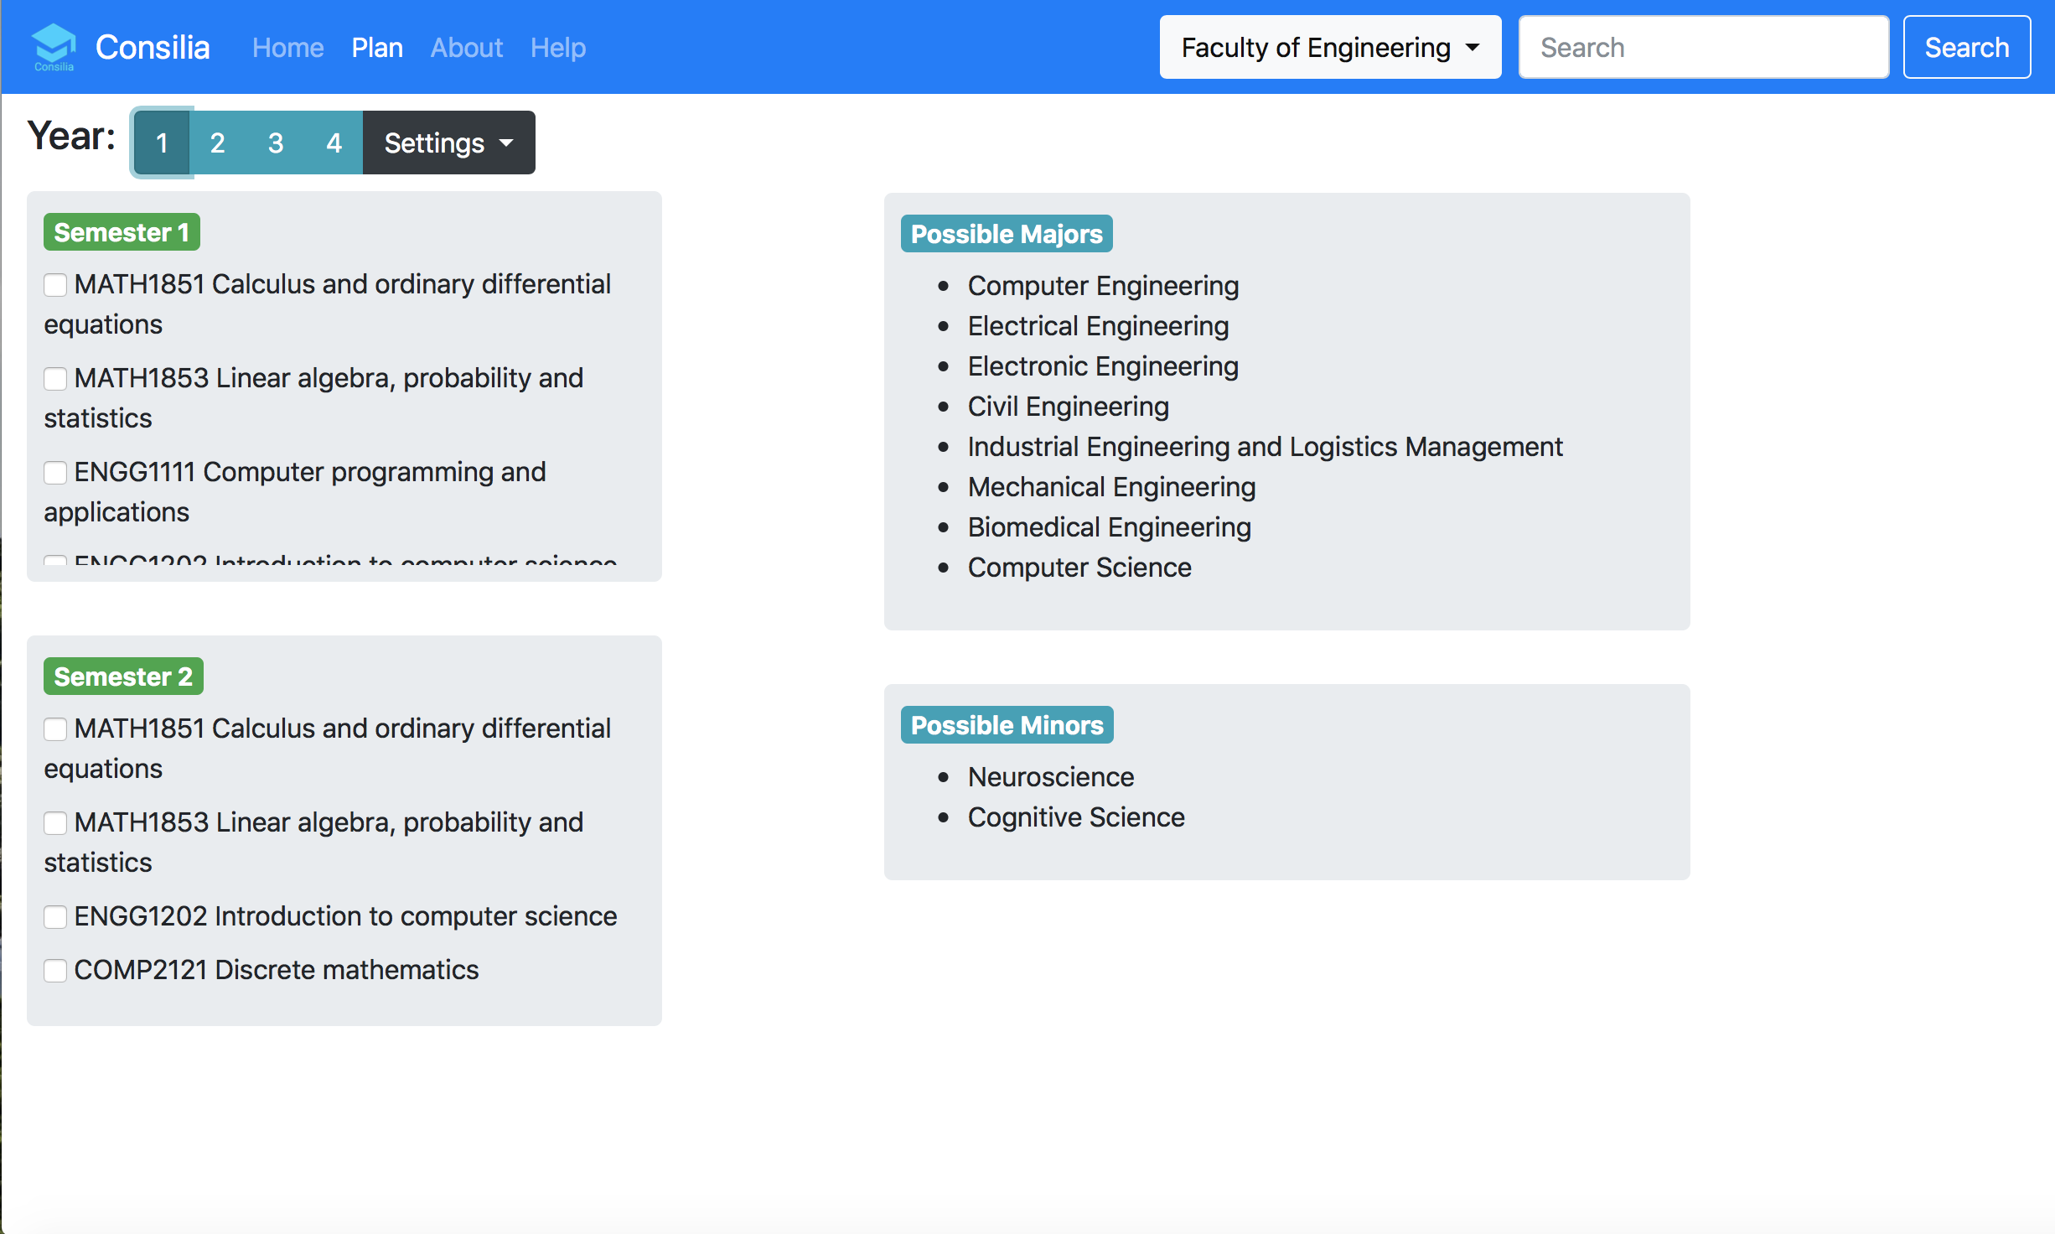Tick MATH1853 Linear algebra in Semester 1
Screen dimensions: 2055x1234
(55, 379)
